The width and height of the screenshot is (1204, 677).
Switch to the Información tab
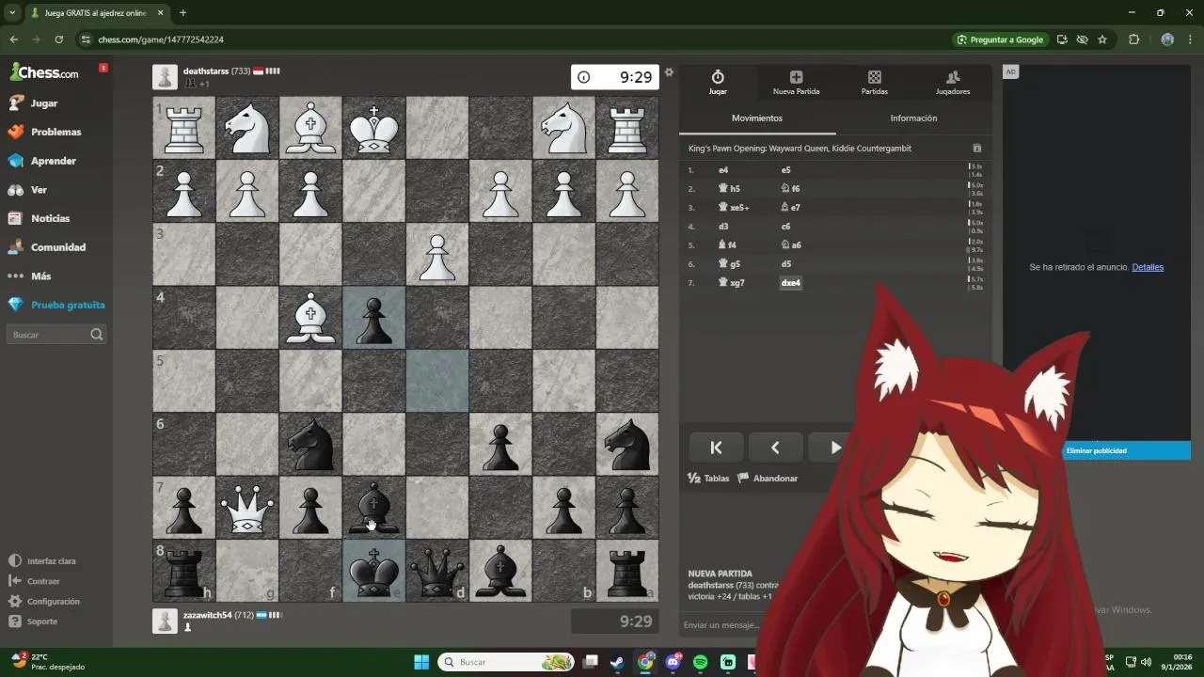pyautogui.click(x=913, y=118)
